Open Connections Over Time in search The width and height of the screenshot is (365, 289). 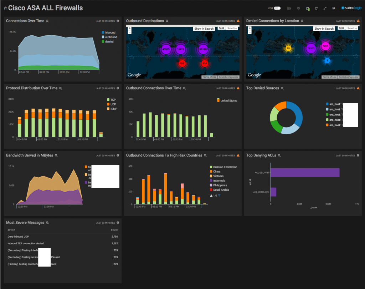47,21
